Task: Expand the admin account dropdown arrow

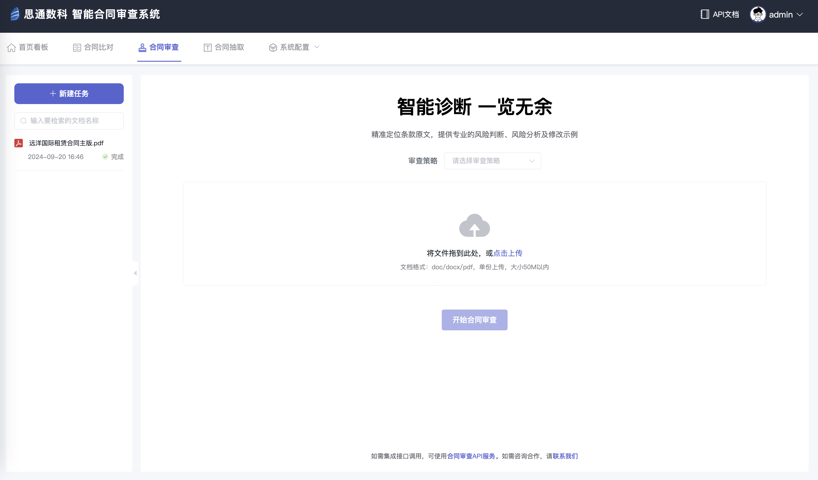Action: click(800, 15)
